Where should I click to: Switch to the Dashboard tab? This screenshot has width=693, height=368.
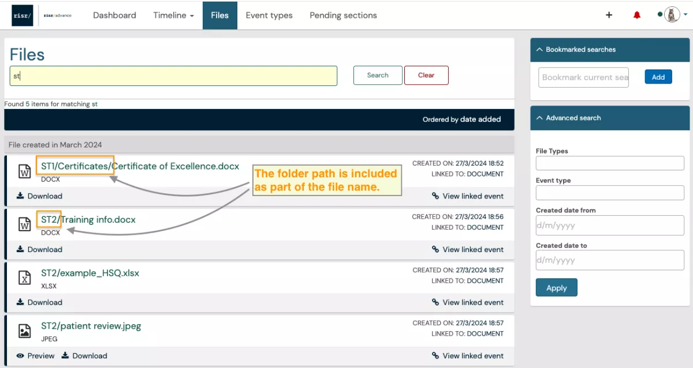114,15
